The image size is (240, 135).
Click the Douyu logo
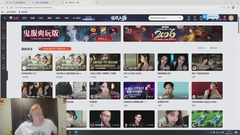click(x=14, y=18)
